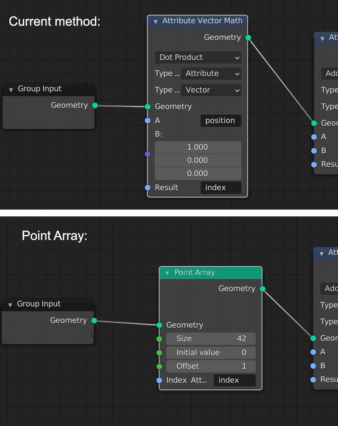Click upper Group Input Geometry output socket
Screen dimensions: 338x426
pyautogui.click(x=95, y=105)
